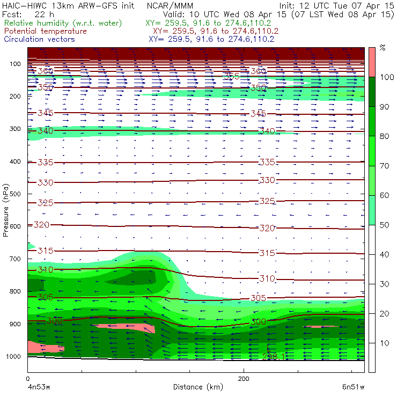Click the right '310' isentrope label
397x397 pixels.
pos(267,278)
